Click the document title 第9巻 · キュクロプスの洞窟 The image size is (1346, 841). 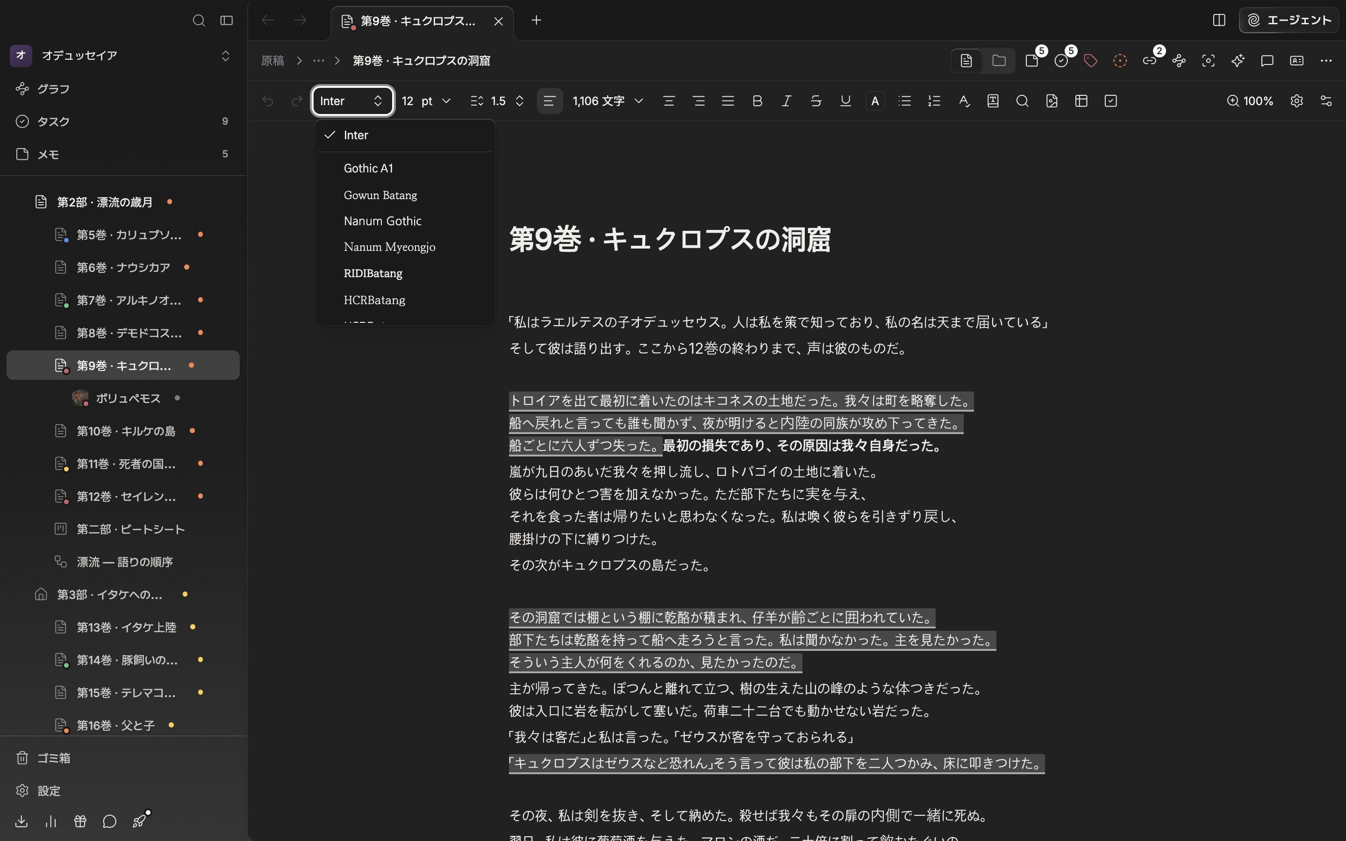click(x=670, y=239)
